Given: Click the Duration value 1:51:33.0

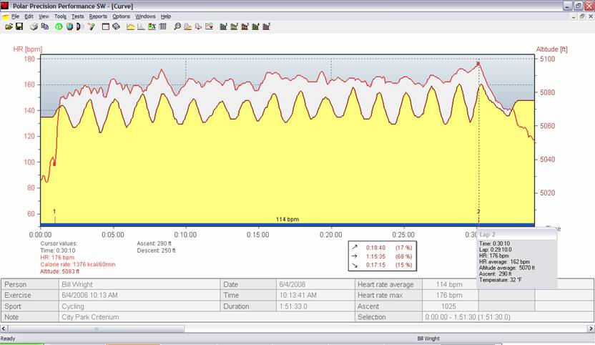Looking at the screenshot, I should pyautogui.click(x=293, y=306).
